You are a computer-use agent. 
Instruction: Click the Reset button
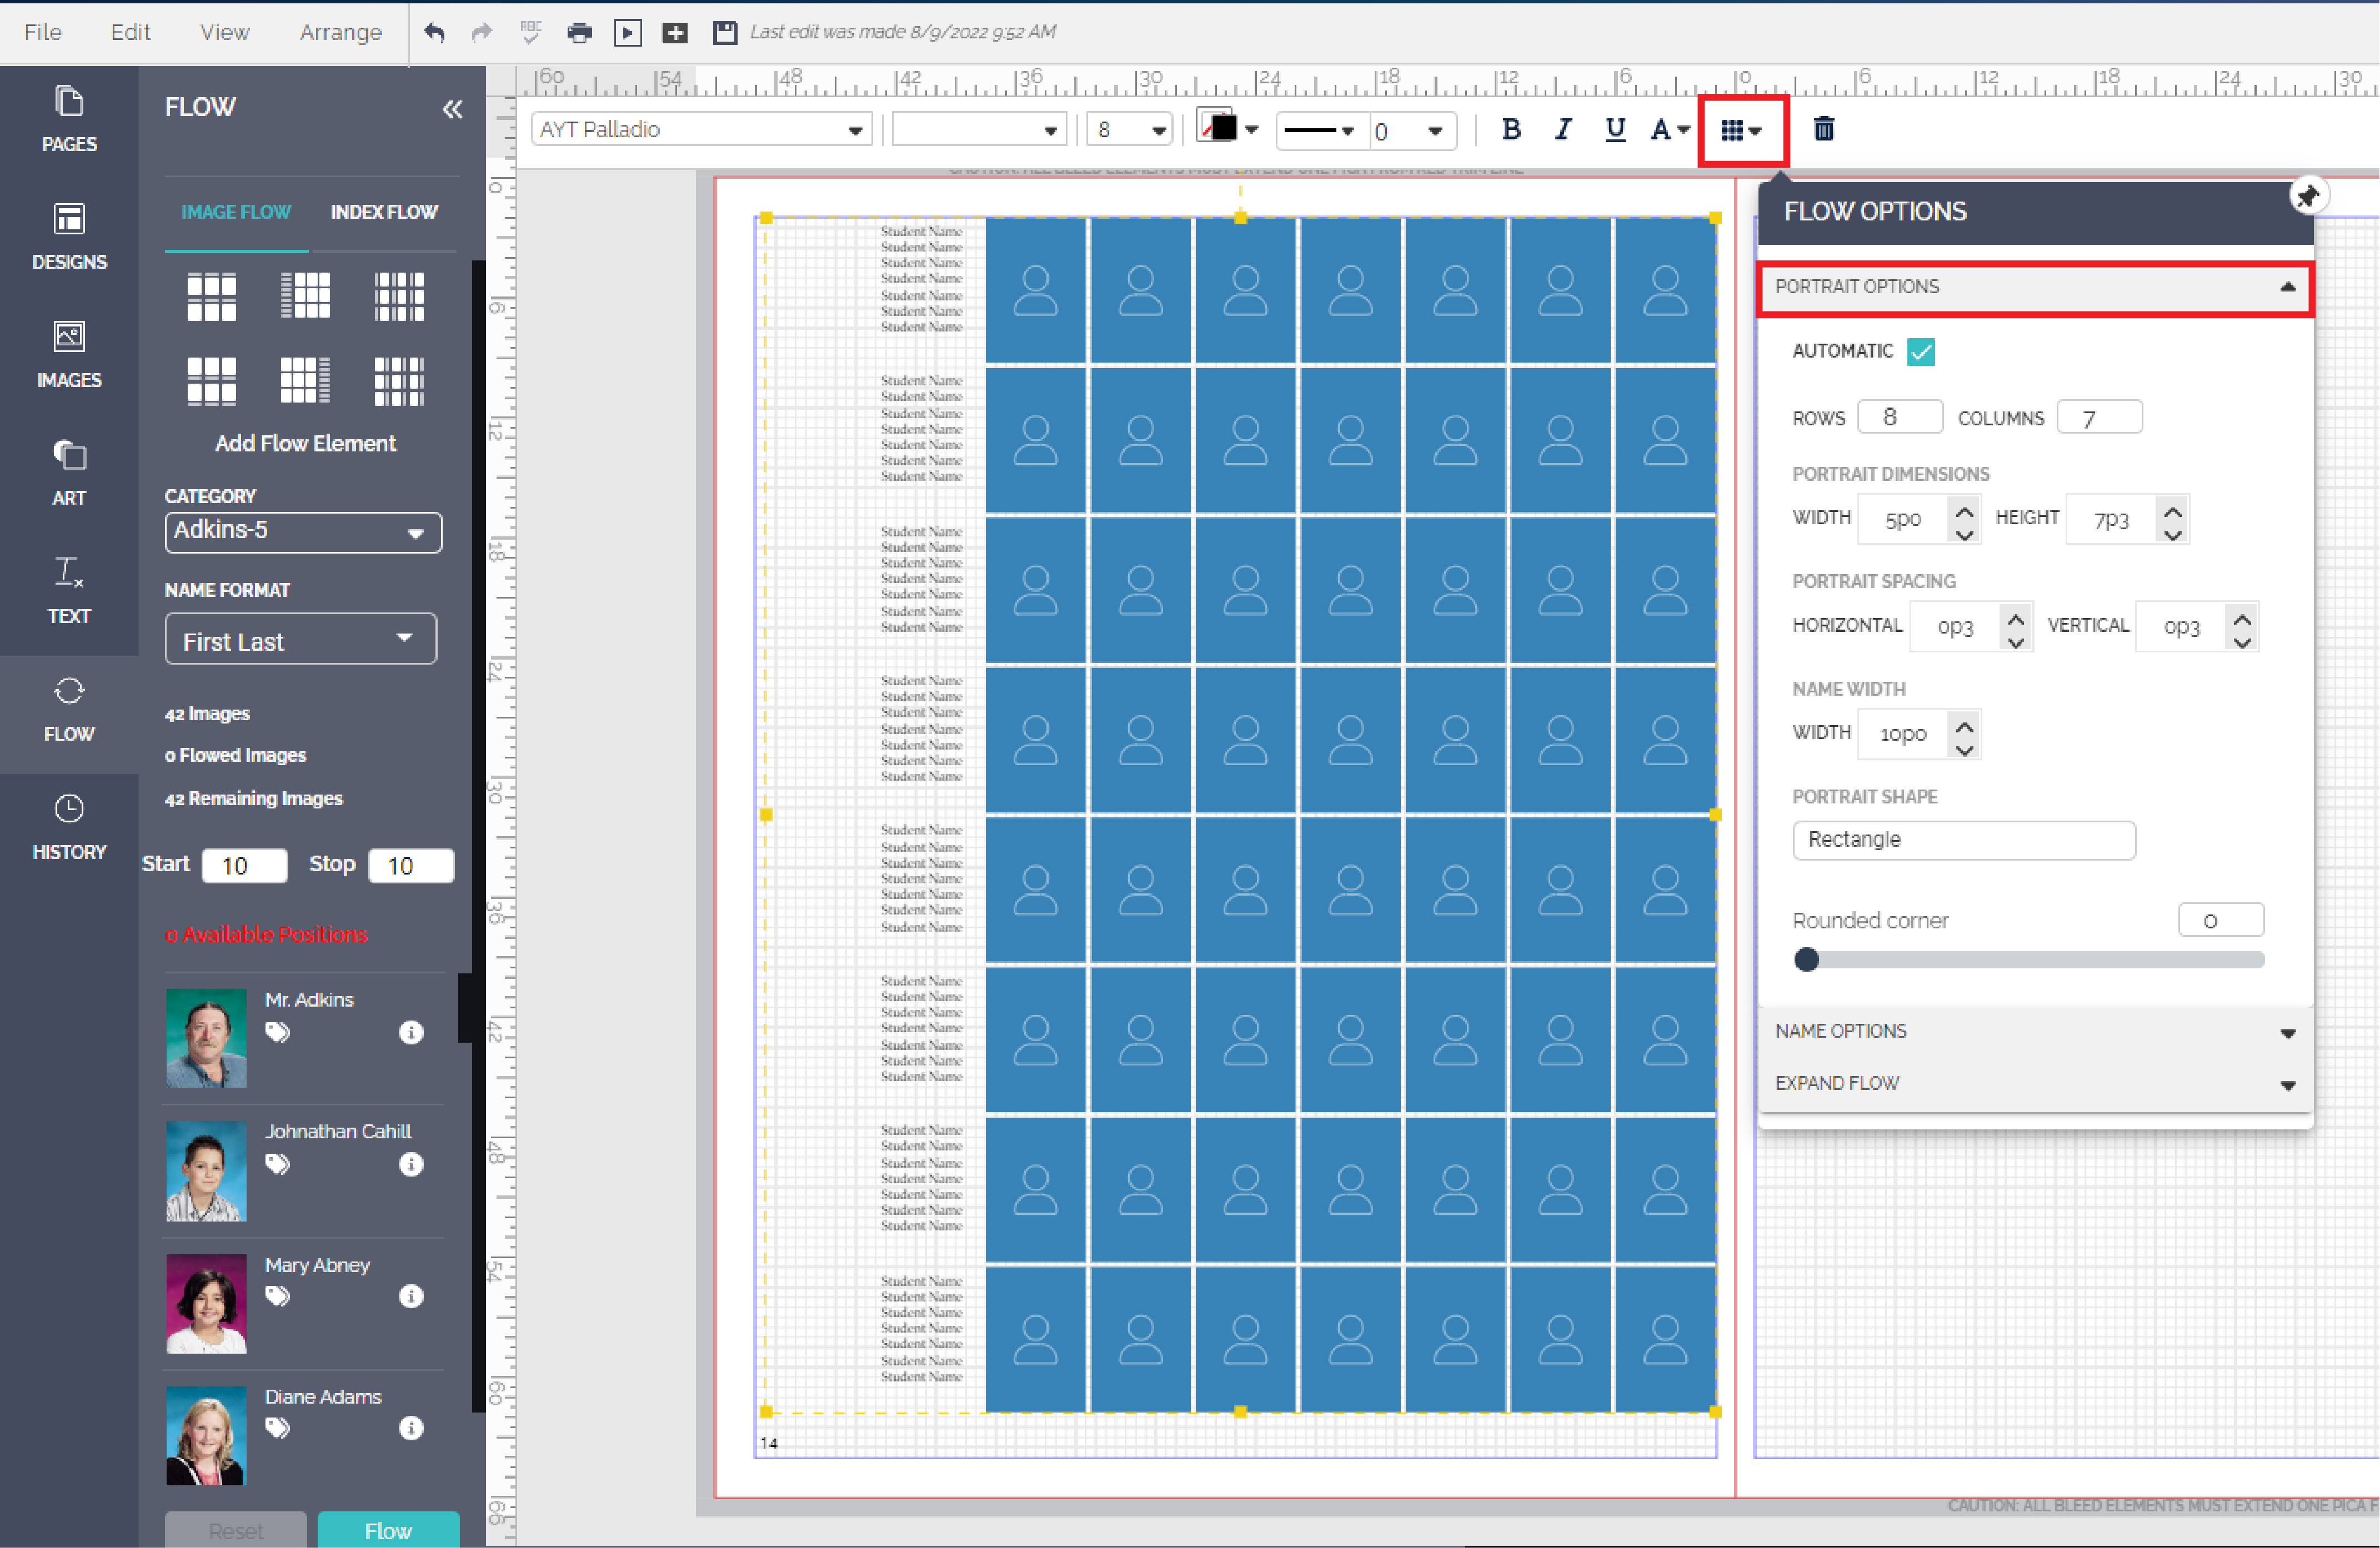point(236,1530)
